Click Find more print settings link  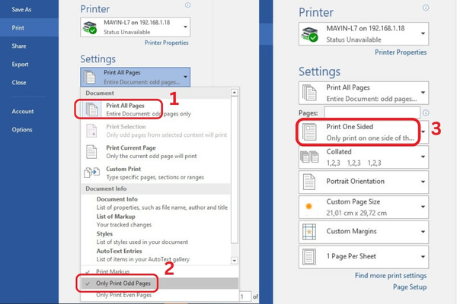[x=390, y=275]
